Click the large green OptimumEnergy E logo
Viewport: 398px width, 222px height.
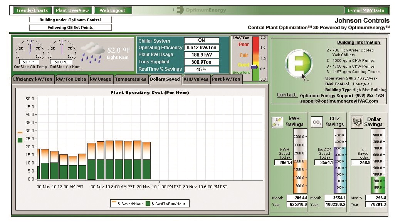click(x=299, y=63)
